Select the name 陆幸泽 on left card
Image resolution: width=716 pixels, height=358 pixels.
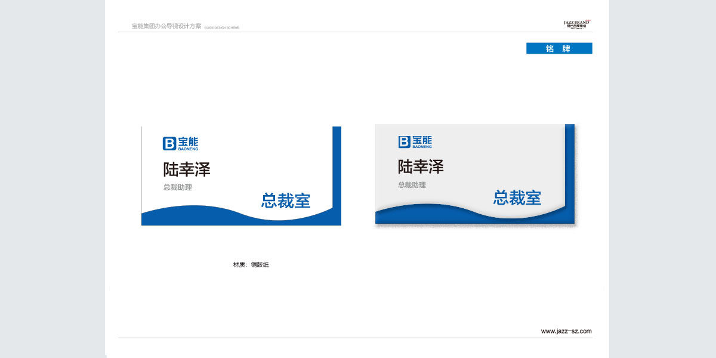(x=187, y=169)
